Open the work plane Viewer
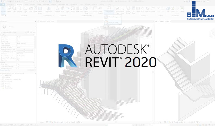 click(x=181, y=11)
